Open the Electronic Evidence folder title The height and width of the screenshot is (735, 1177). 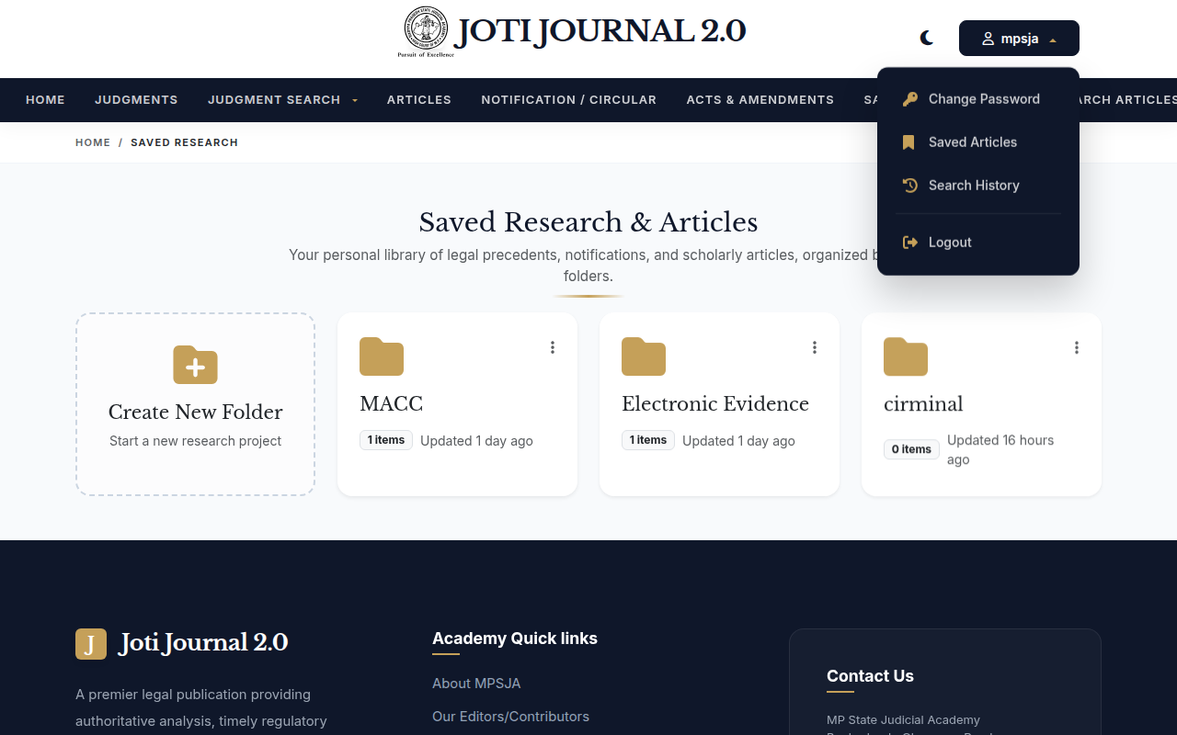point(715,404)
